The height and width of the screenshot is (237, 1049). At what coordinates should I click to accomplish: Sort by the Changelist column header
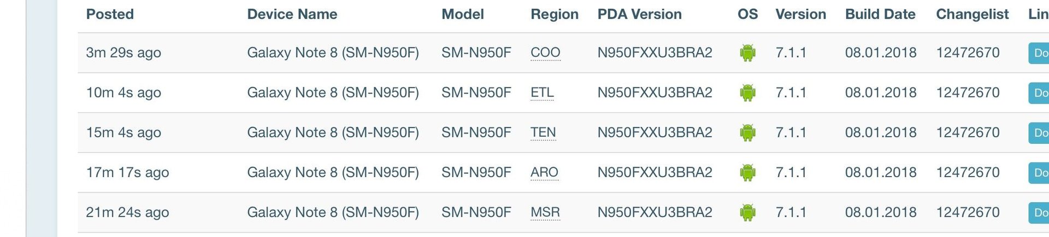tap(973, 14)
